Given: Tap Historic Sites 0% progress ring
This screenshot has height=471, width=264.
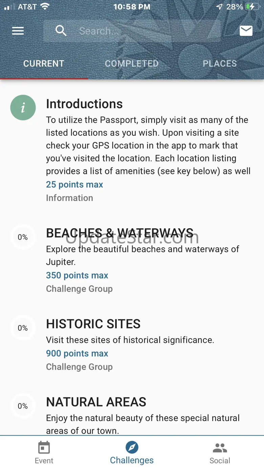Looking at the screenshot, I should pos(23,328).
